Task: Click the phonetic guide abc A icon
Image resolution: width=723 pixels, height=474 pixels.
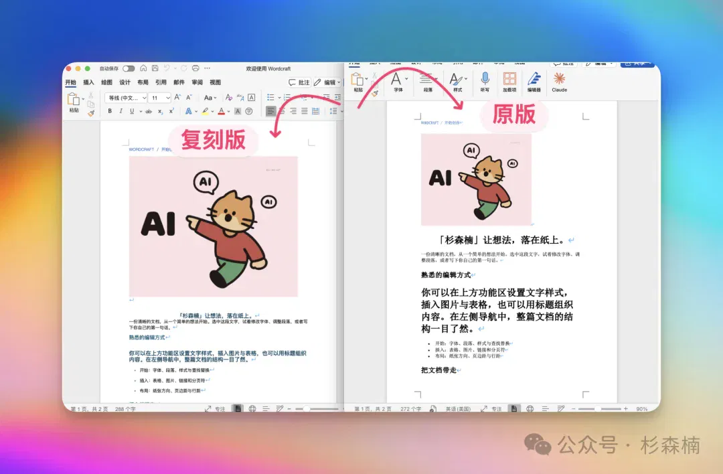Action: tap(240, 97)
